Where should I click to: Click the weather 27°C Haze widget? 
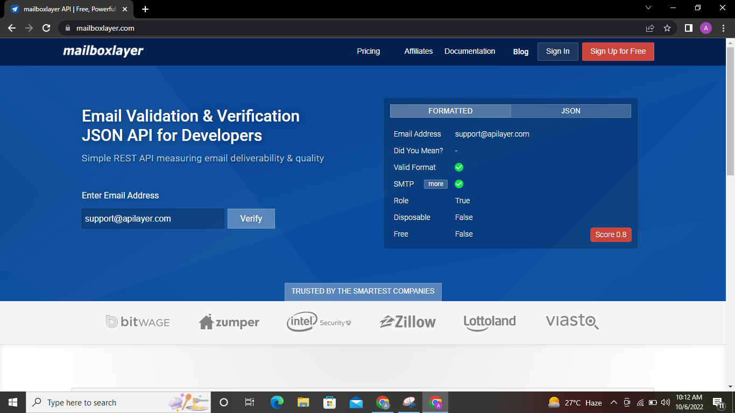tap(575, 402)
